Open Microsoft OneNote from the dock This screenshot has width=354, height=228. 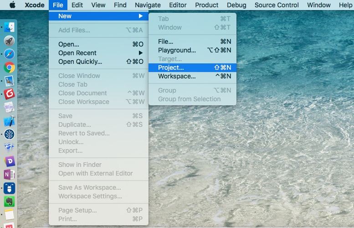pos(9,175)
